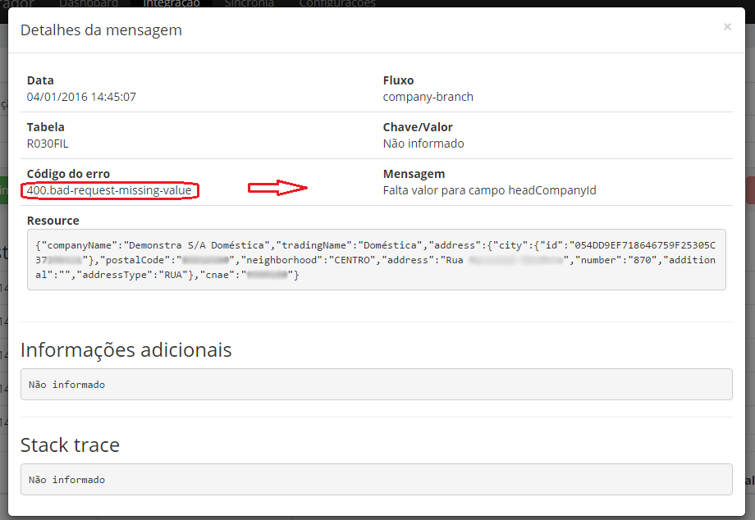Screen dimensions: 755x520
Task: Click the Detalhes da mensagem title
Action: point(101,30)
